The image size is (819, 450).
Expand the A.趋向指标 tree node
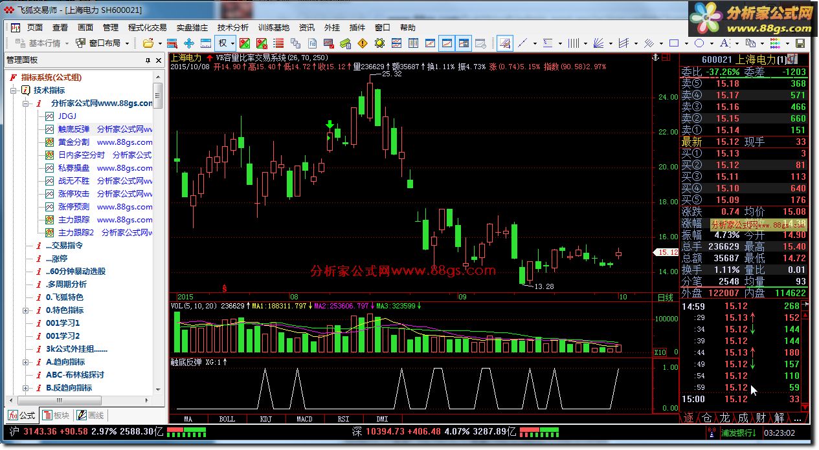click(x=26, y=362)
